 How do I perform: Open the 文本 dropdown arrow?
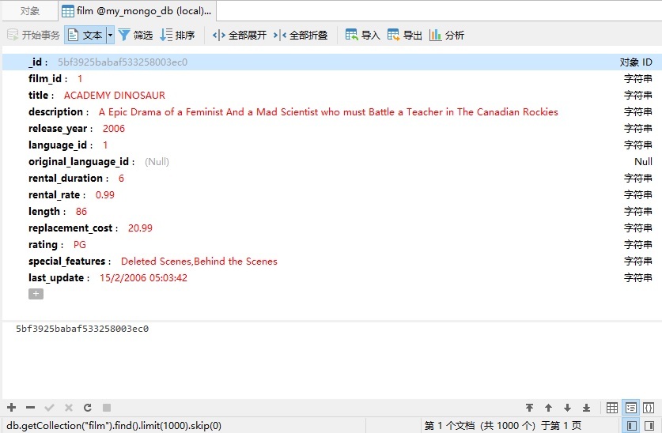click(x=110, y=35)
